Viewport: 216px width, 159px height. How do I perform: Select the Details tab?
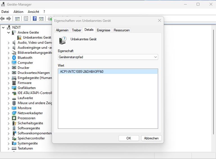89,30
